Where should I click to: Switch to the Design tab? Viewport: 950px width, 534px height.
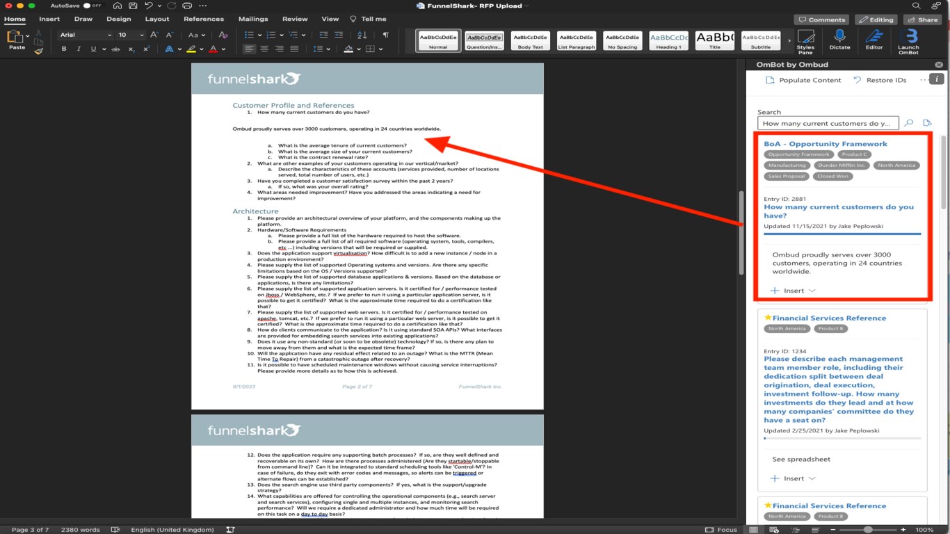(119, 19)
